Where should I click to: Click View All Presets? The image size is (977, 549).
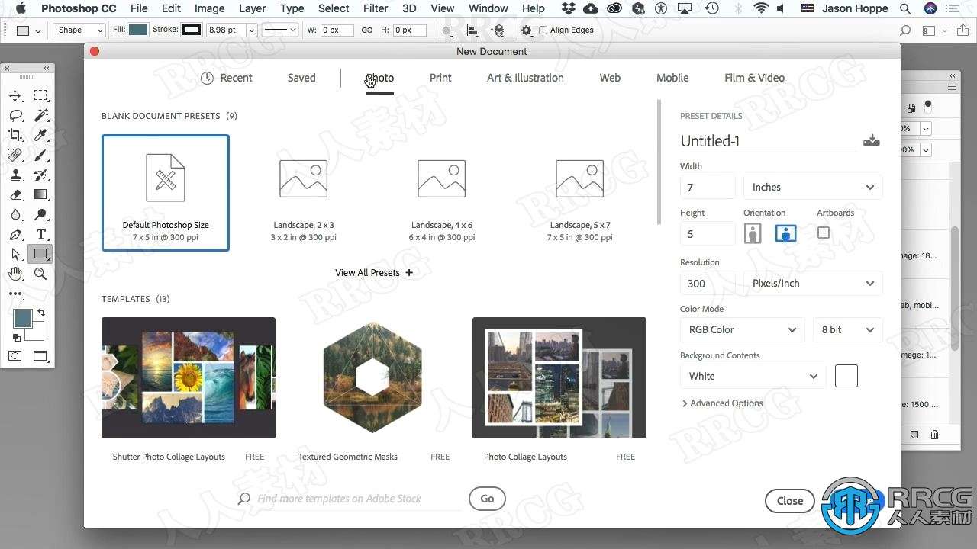374,272
